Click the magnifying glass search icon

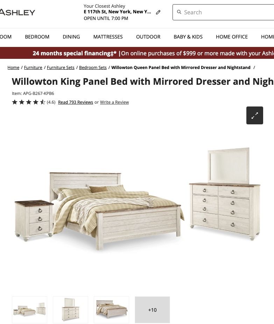click(x=179, y=12)
